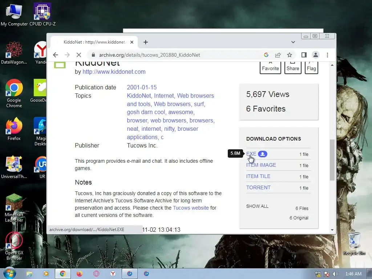This screenshot has width=372, height=279.
Task: Click the Action Center flag tray icon
Action: [x=327, y=274]
